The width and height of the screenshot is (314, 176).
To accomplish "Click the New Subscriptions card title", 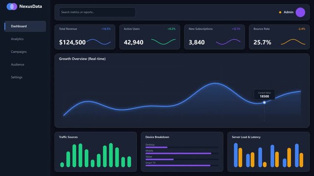I will (201, 29).
